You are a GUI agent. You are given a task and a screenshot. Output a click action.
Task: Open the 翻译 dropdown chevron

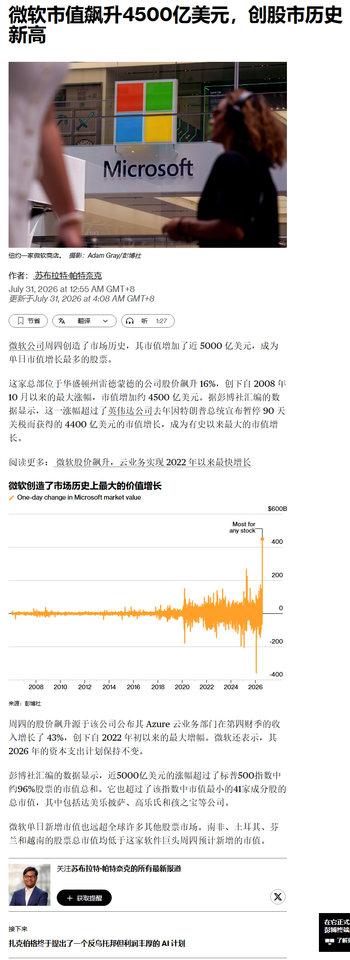(x=106, y=321)
